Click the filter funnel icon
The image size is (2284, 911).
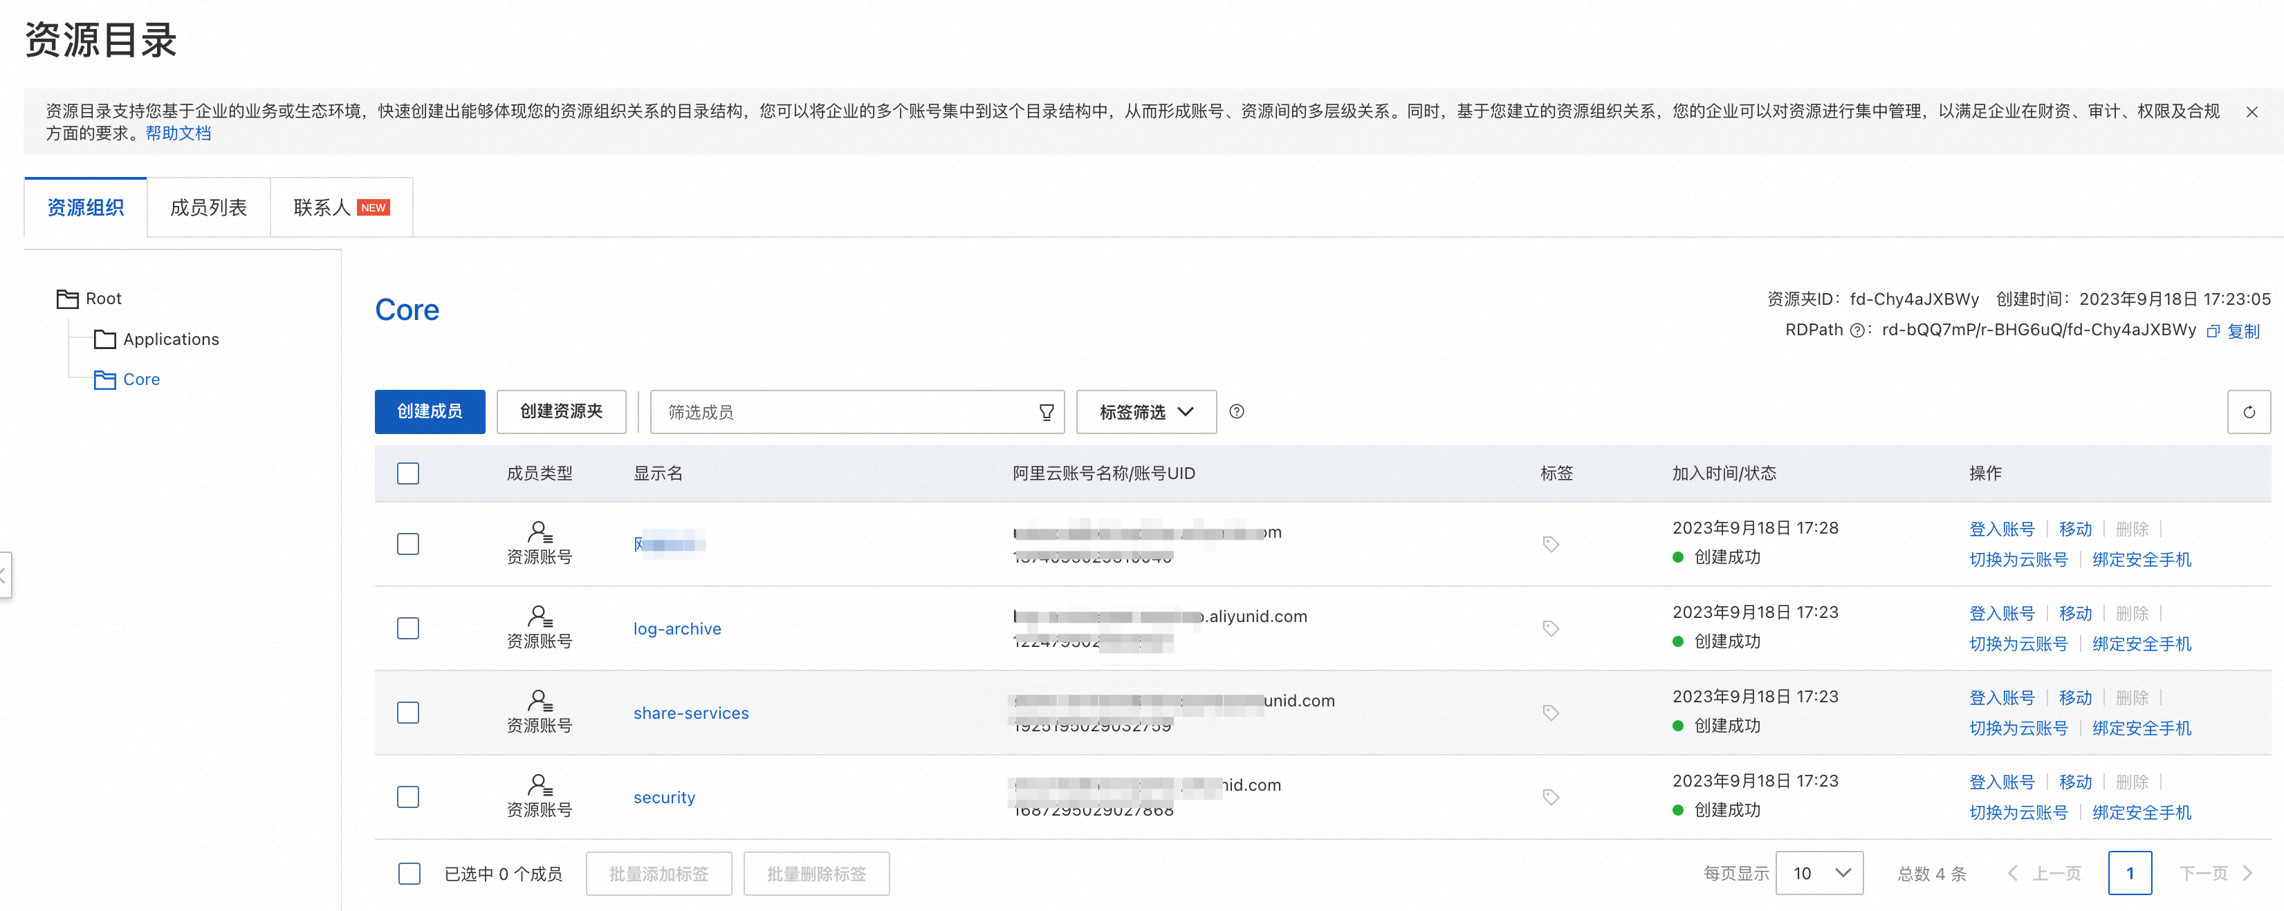click(1047, 412)
